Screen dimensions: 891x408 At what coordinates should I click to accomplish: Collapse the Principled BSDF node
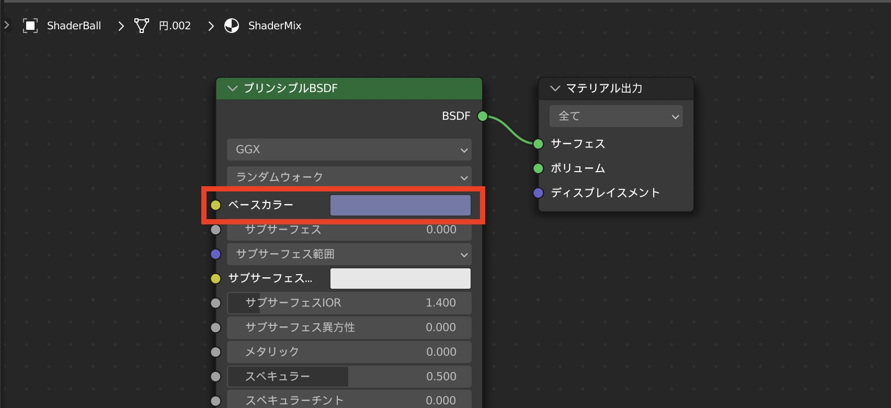point(233,88)
